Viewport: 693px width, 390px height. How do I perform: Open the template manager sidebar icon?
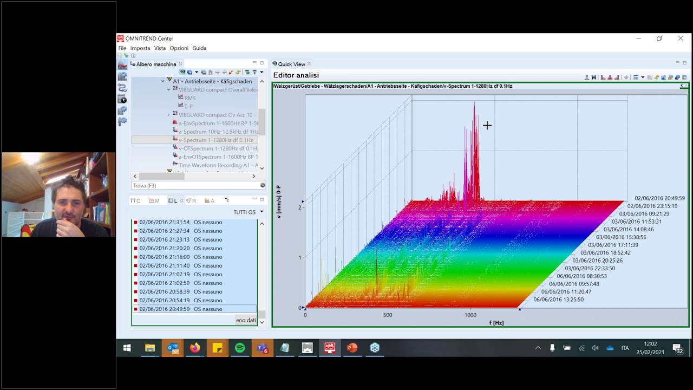[x=122, y=99]
